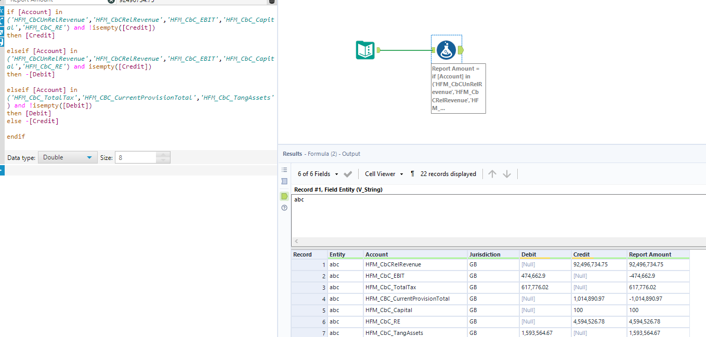Open the Results help question mark icon
706x337 pixels.
point(284,208)
